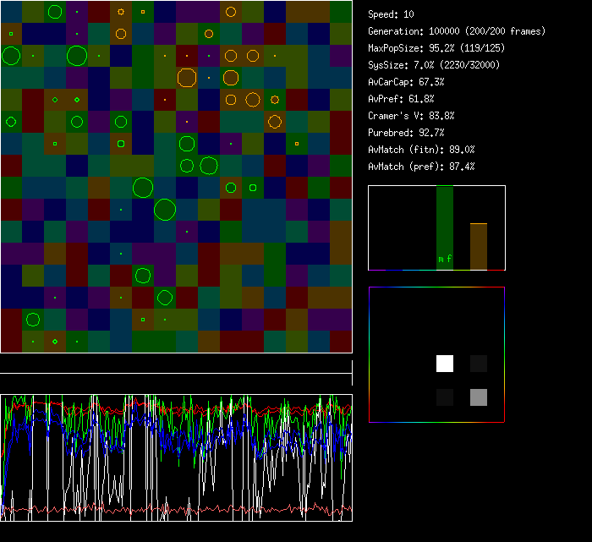Image resolution: width=592 pixels, height=542 pixels.
Task: Click the Generation: 100000 frame counter
Action: 457,31
